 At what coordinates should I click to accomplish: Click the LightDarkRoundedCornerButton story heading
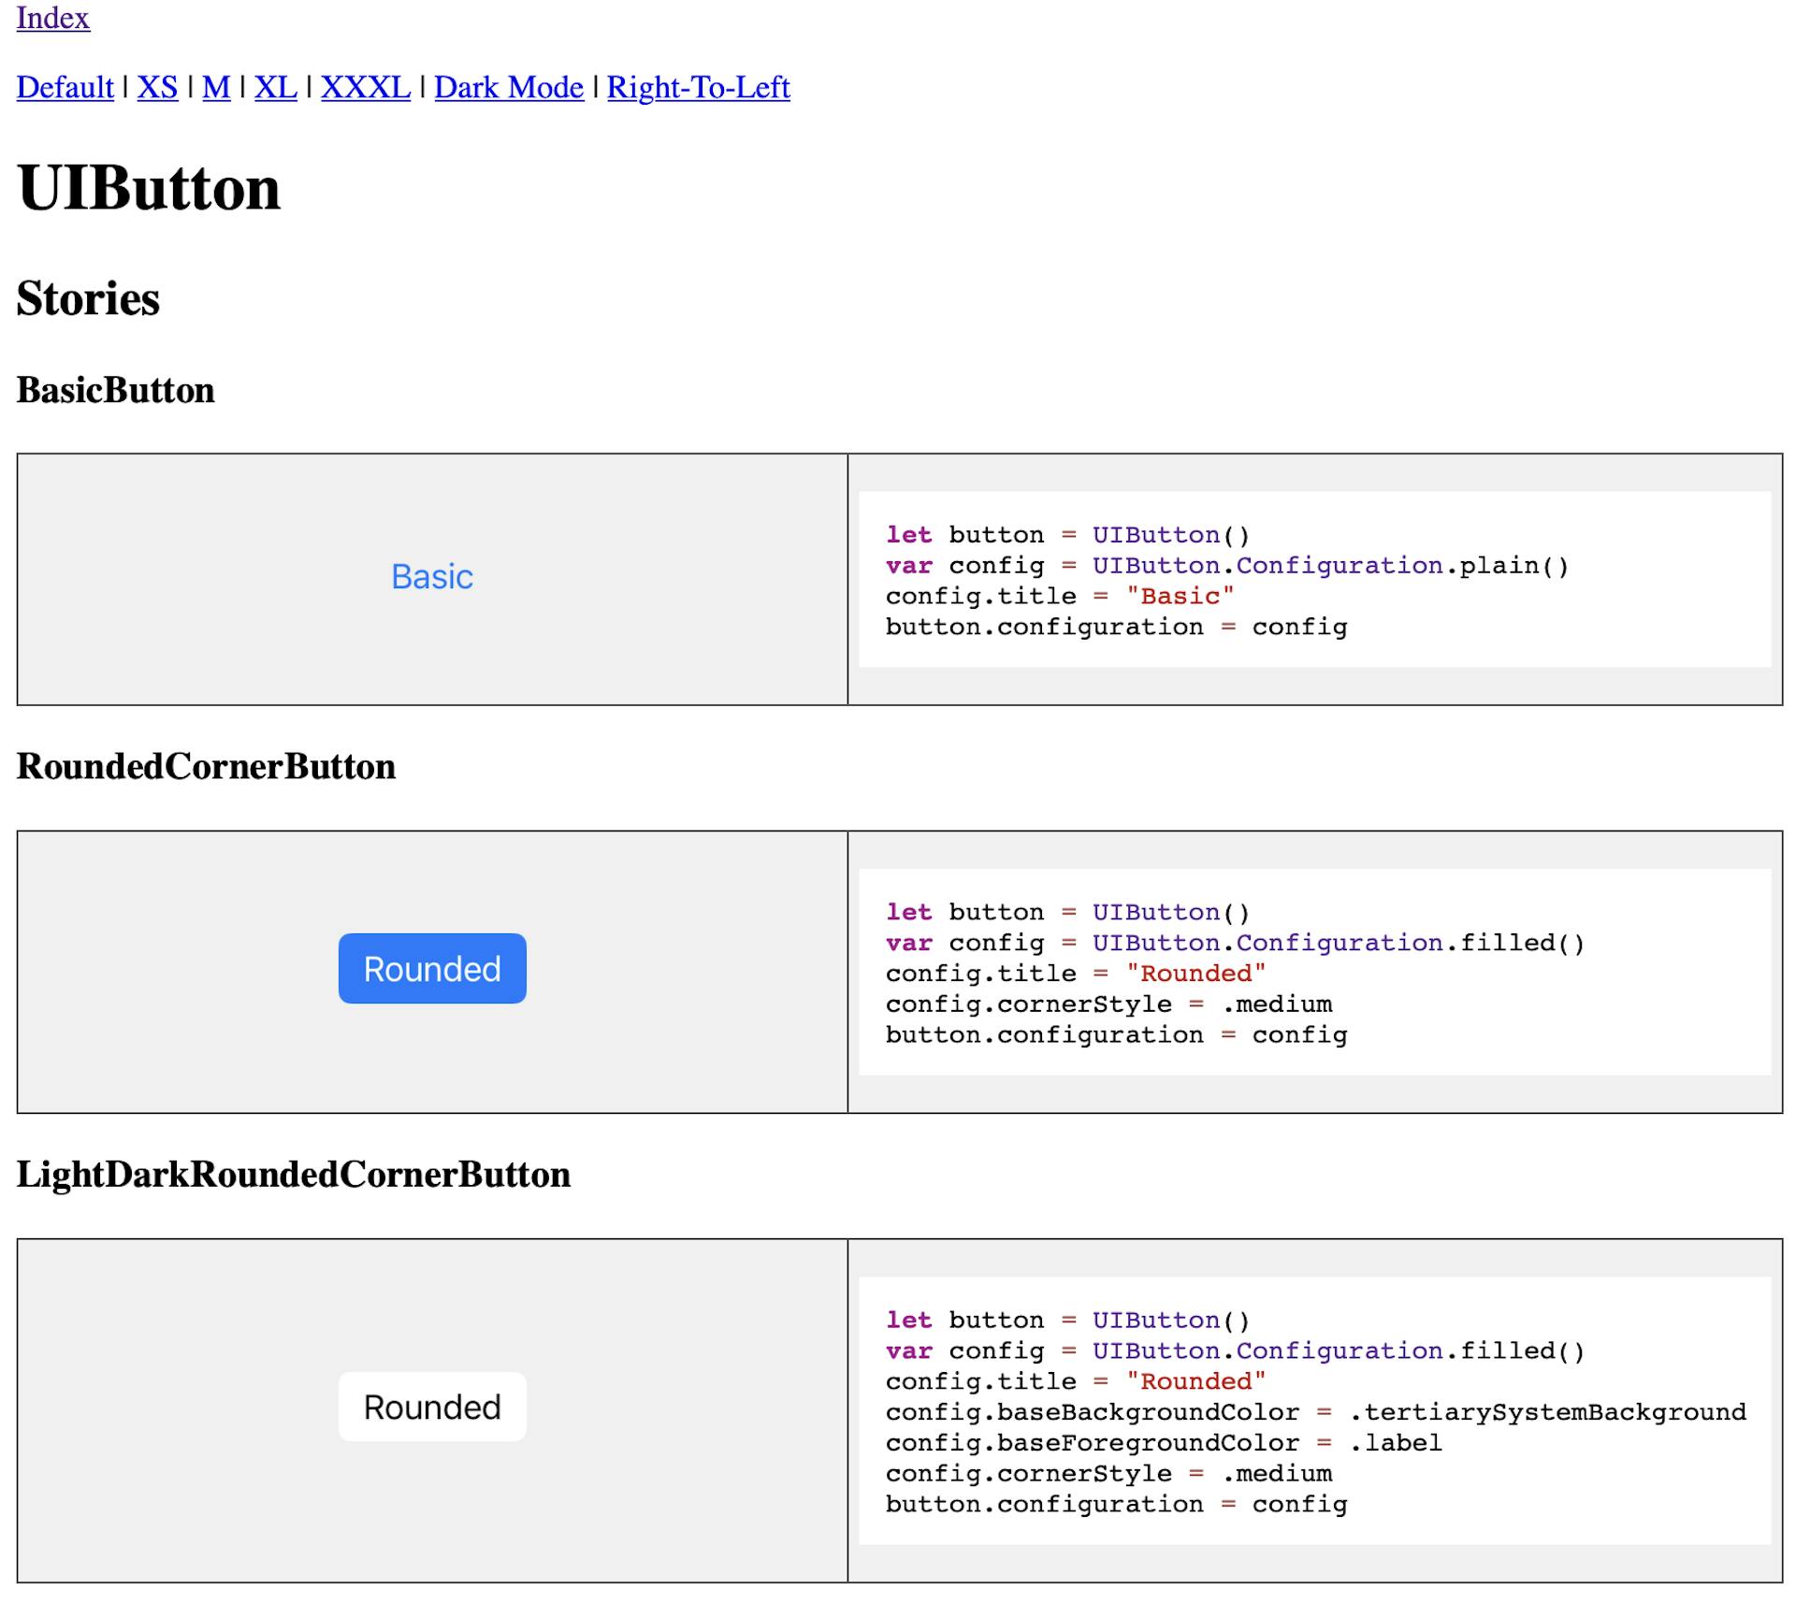coord(294,1175)
